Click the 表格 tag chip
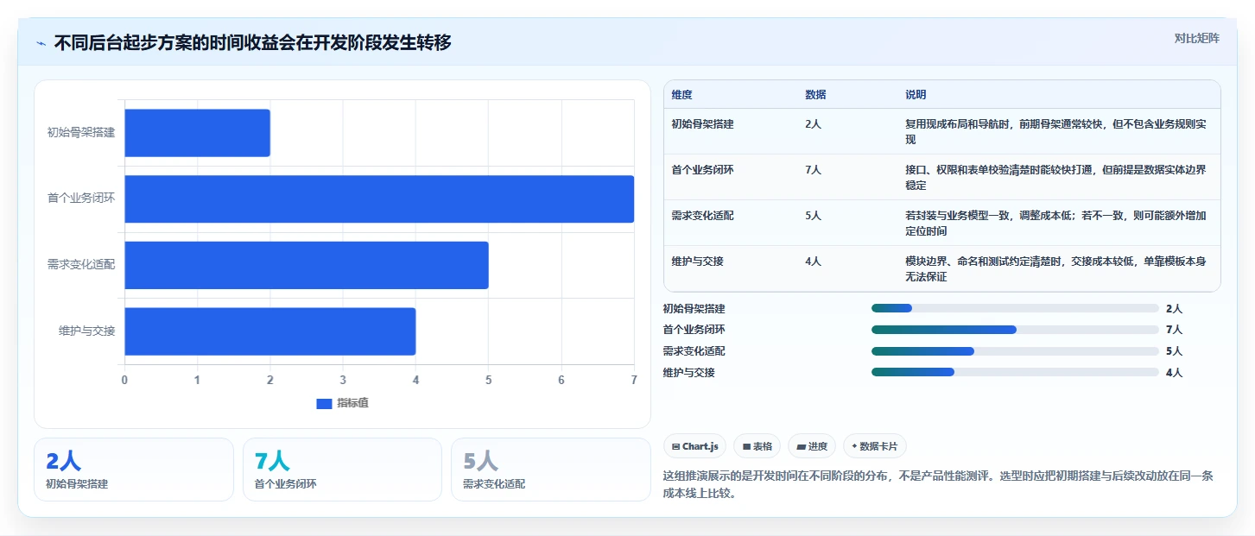The image size is (1255, 536). point(757,446)
